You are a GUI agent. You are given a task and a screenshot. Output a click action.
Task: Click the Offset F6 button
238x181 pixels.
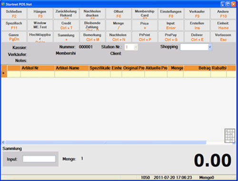(119, 14)
